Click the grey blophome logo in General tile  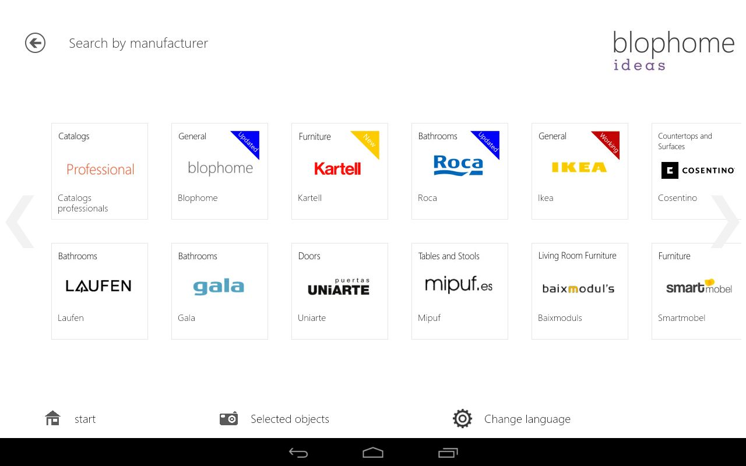[220, 168]
